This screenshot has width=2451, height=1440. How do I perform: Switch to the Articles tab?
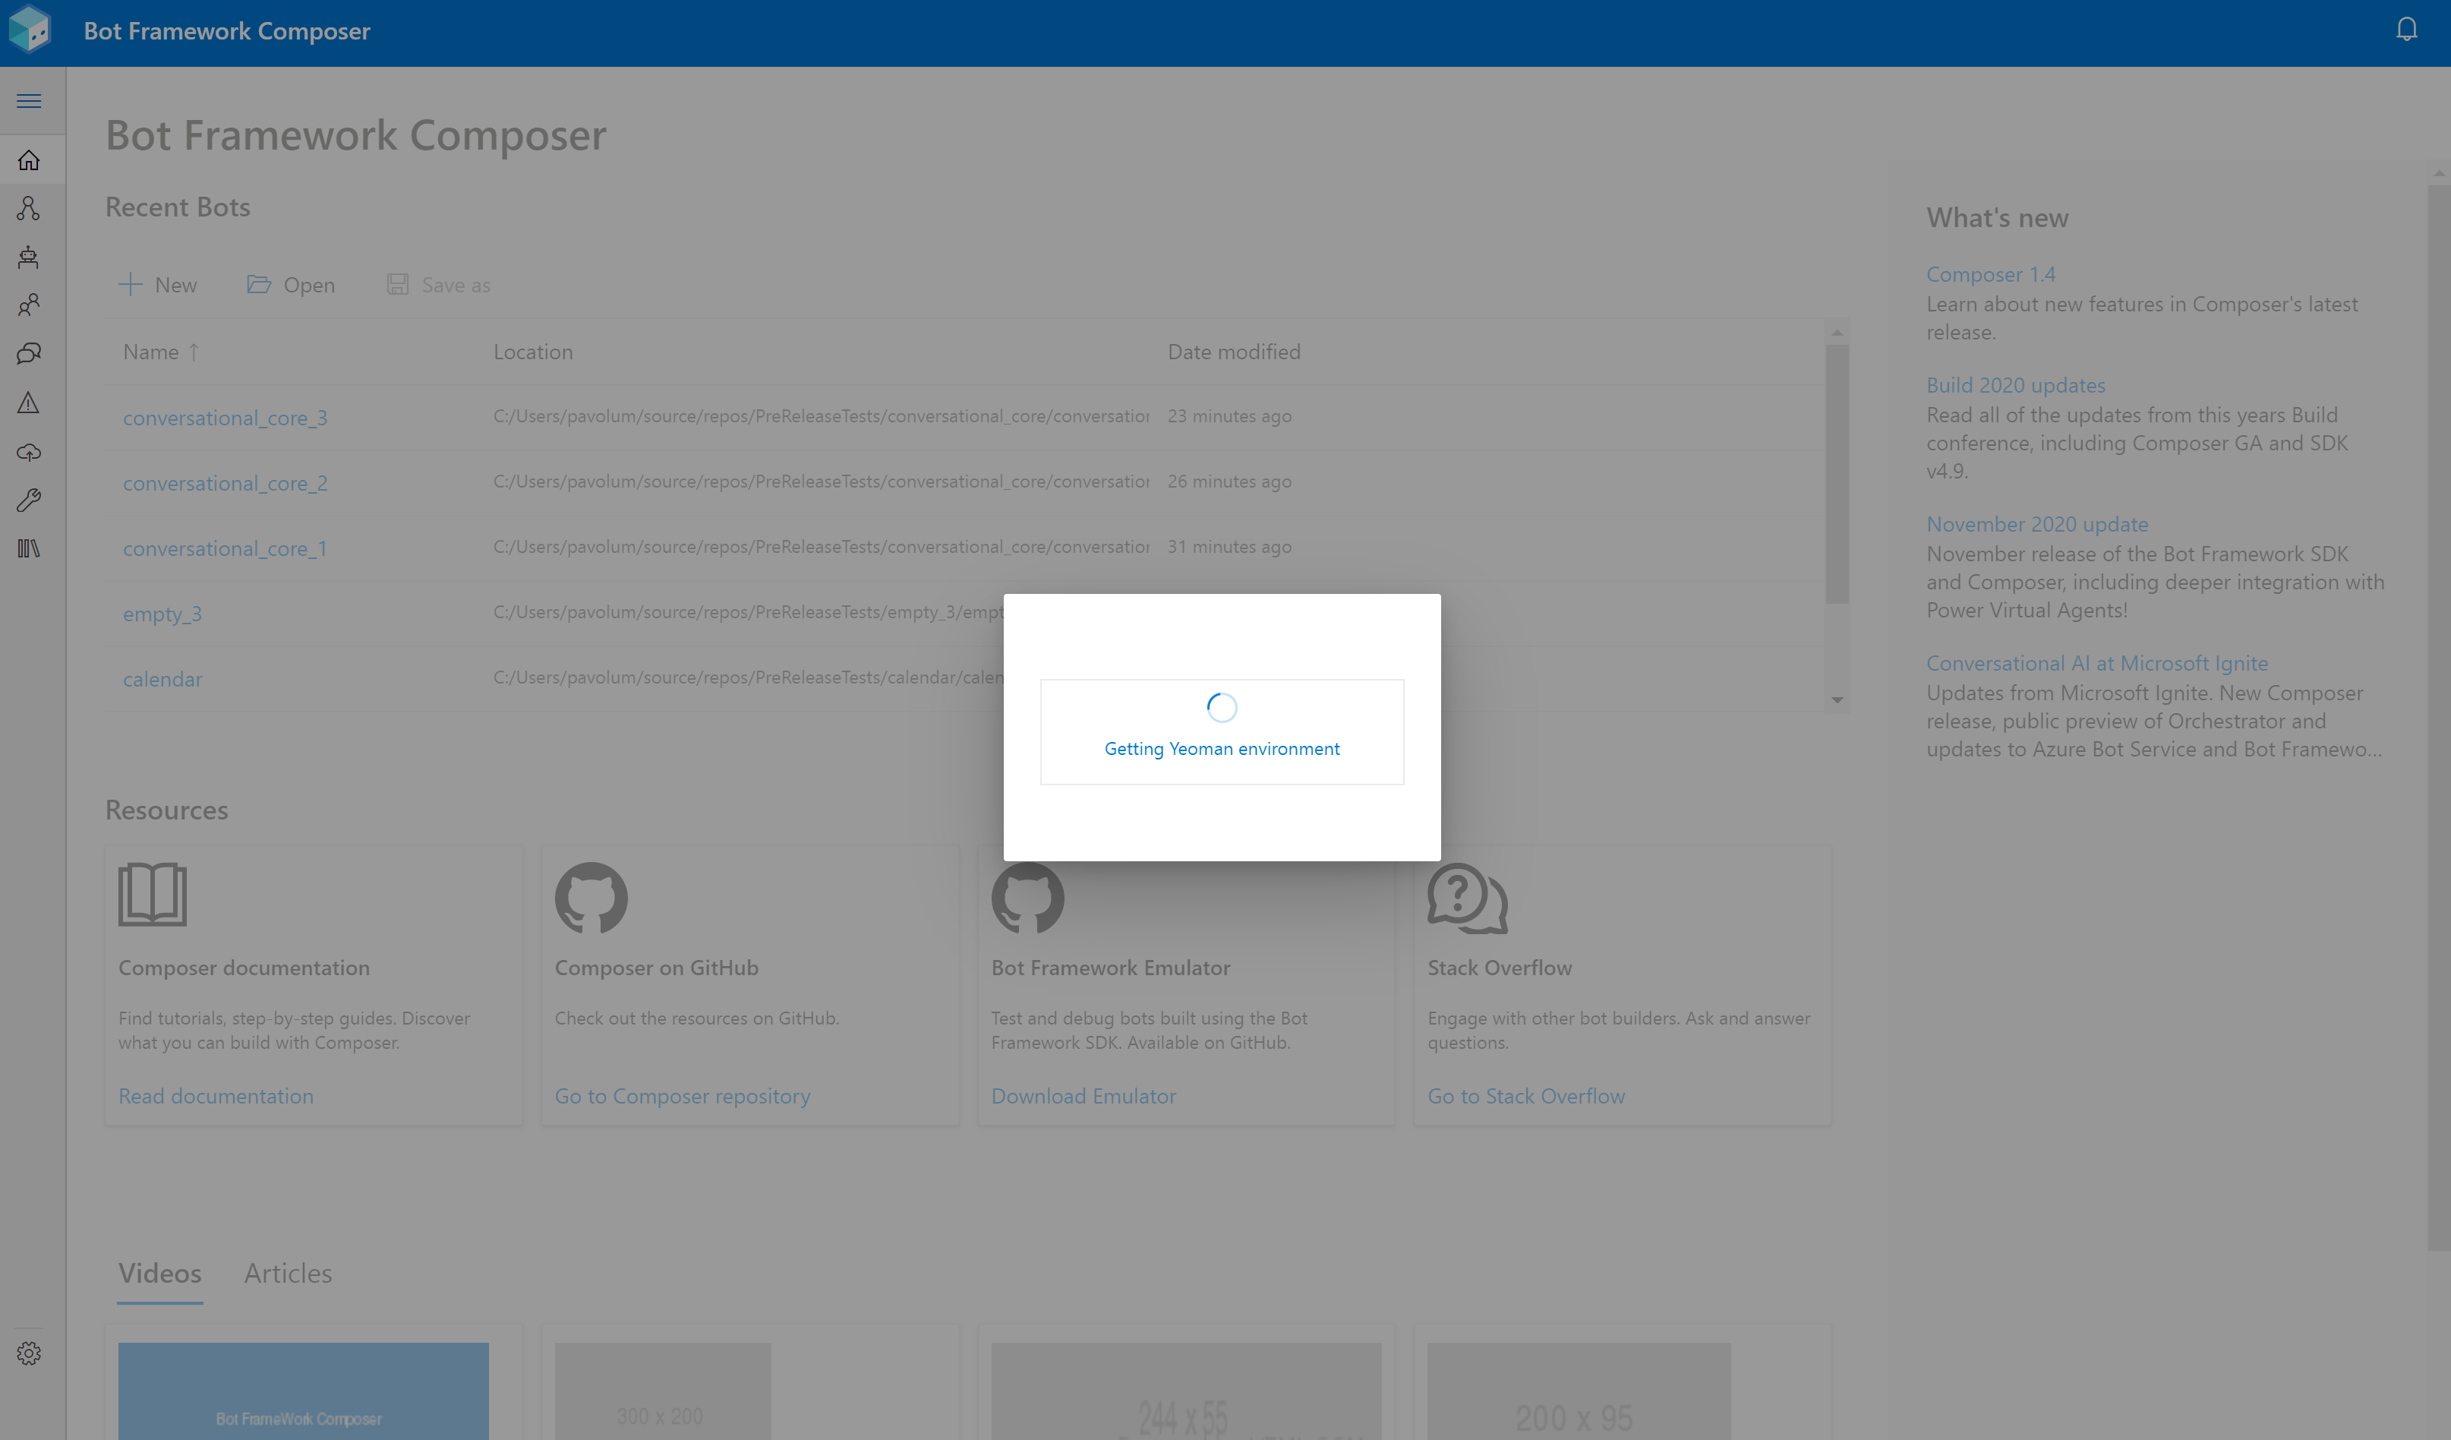(x=288, y=1273)
